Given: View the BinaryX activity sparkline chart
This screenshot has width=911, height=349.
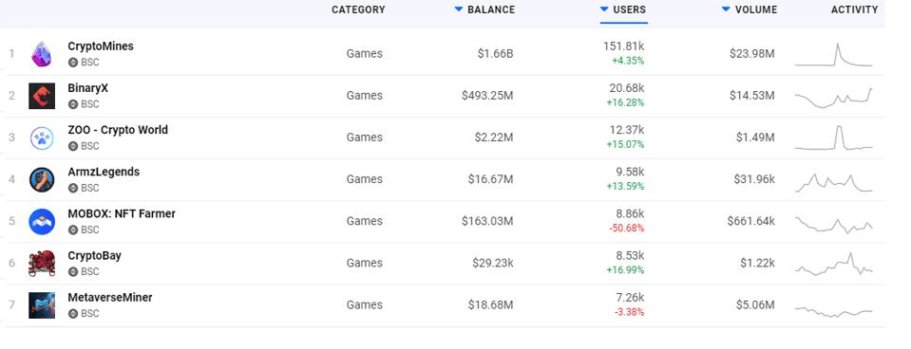Looking at the screenshot, I should [x=834, y=98].
